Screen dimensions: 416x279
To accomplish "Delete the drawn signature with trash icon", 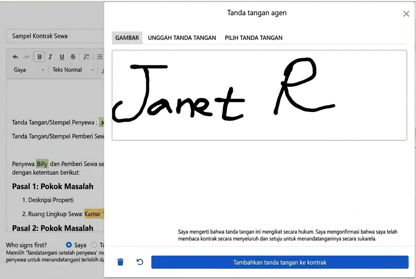I will click(x=120, y=262).
